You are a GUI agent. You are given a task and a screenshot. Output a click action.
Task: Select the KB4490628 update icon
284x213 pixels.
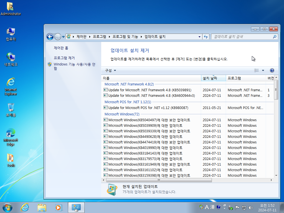click(x=106, y=136)
